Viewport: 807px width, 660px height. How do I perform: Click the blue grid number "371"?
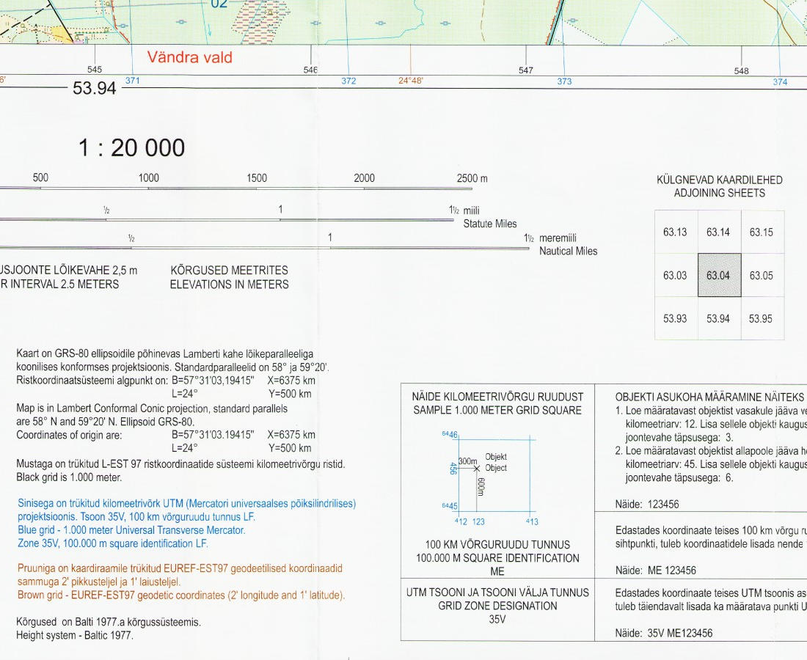(x=132, y=80)
